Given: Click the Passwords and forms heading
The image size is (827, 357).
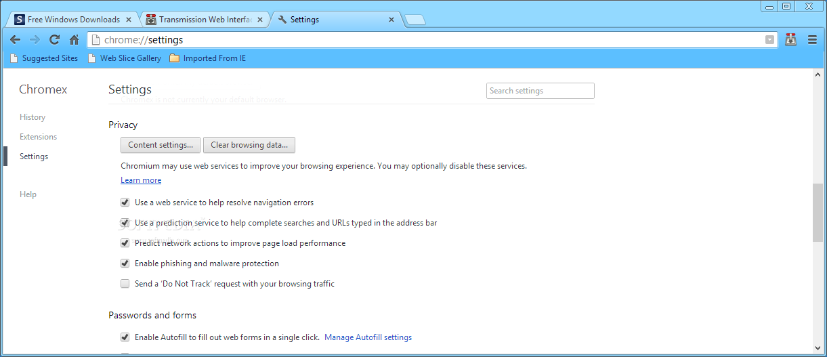Looking at the screenshot, I should (x=152, y=315).
